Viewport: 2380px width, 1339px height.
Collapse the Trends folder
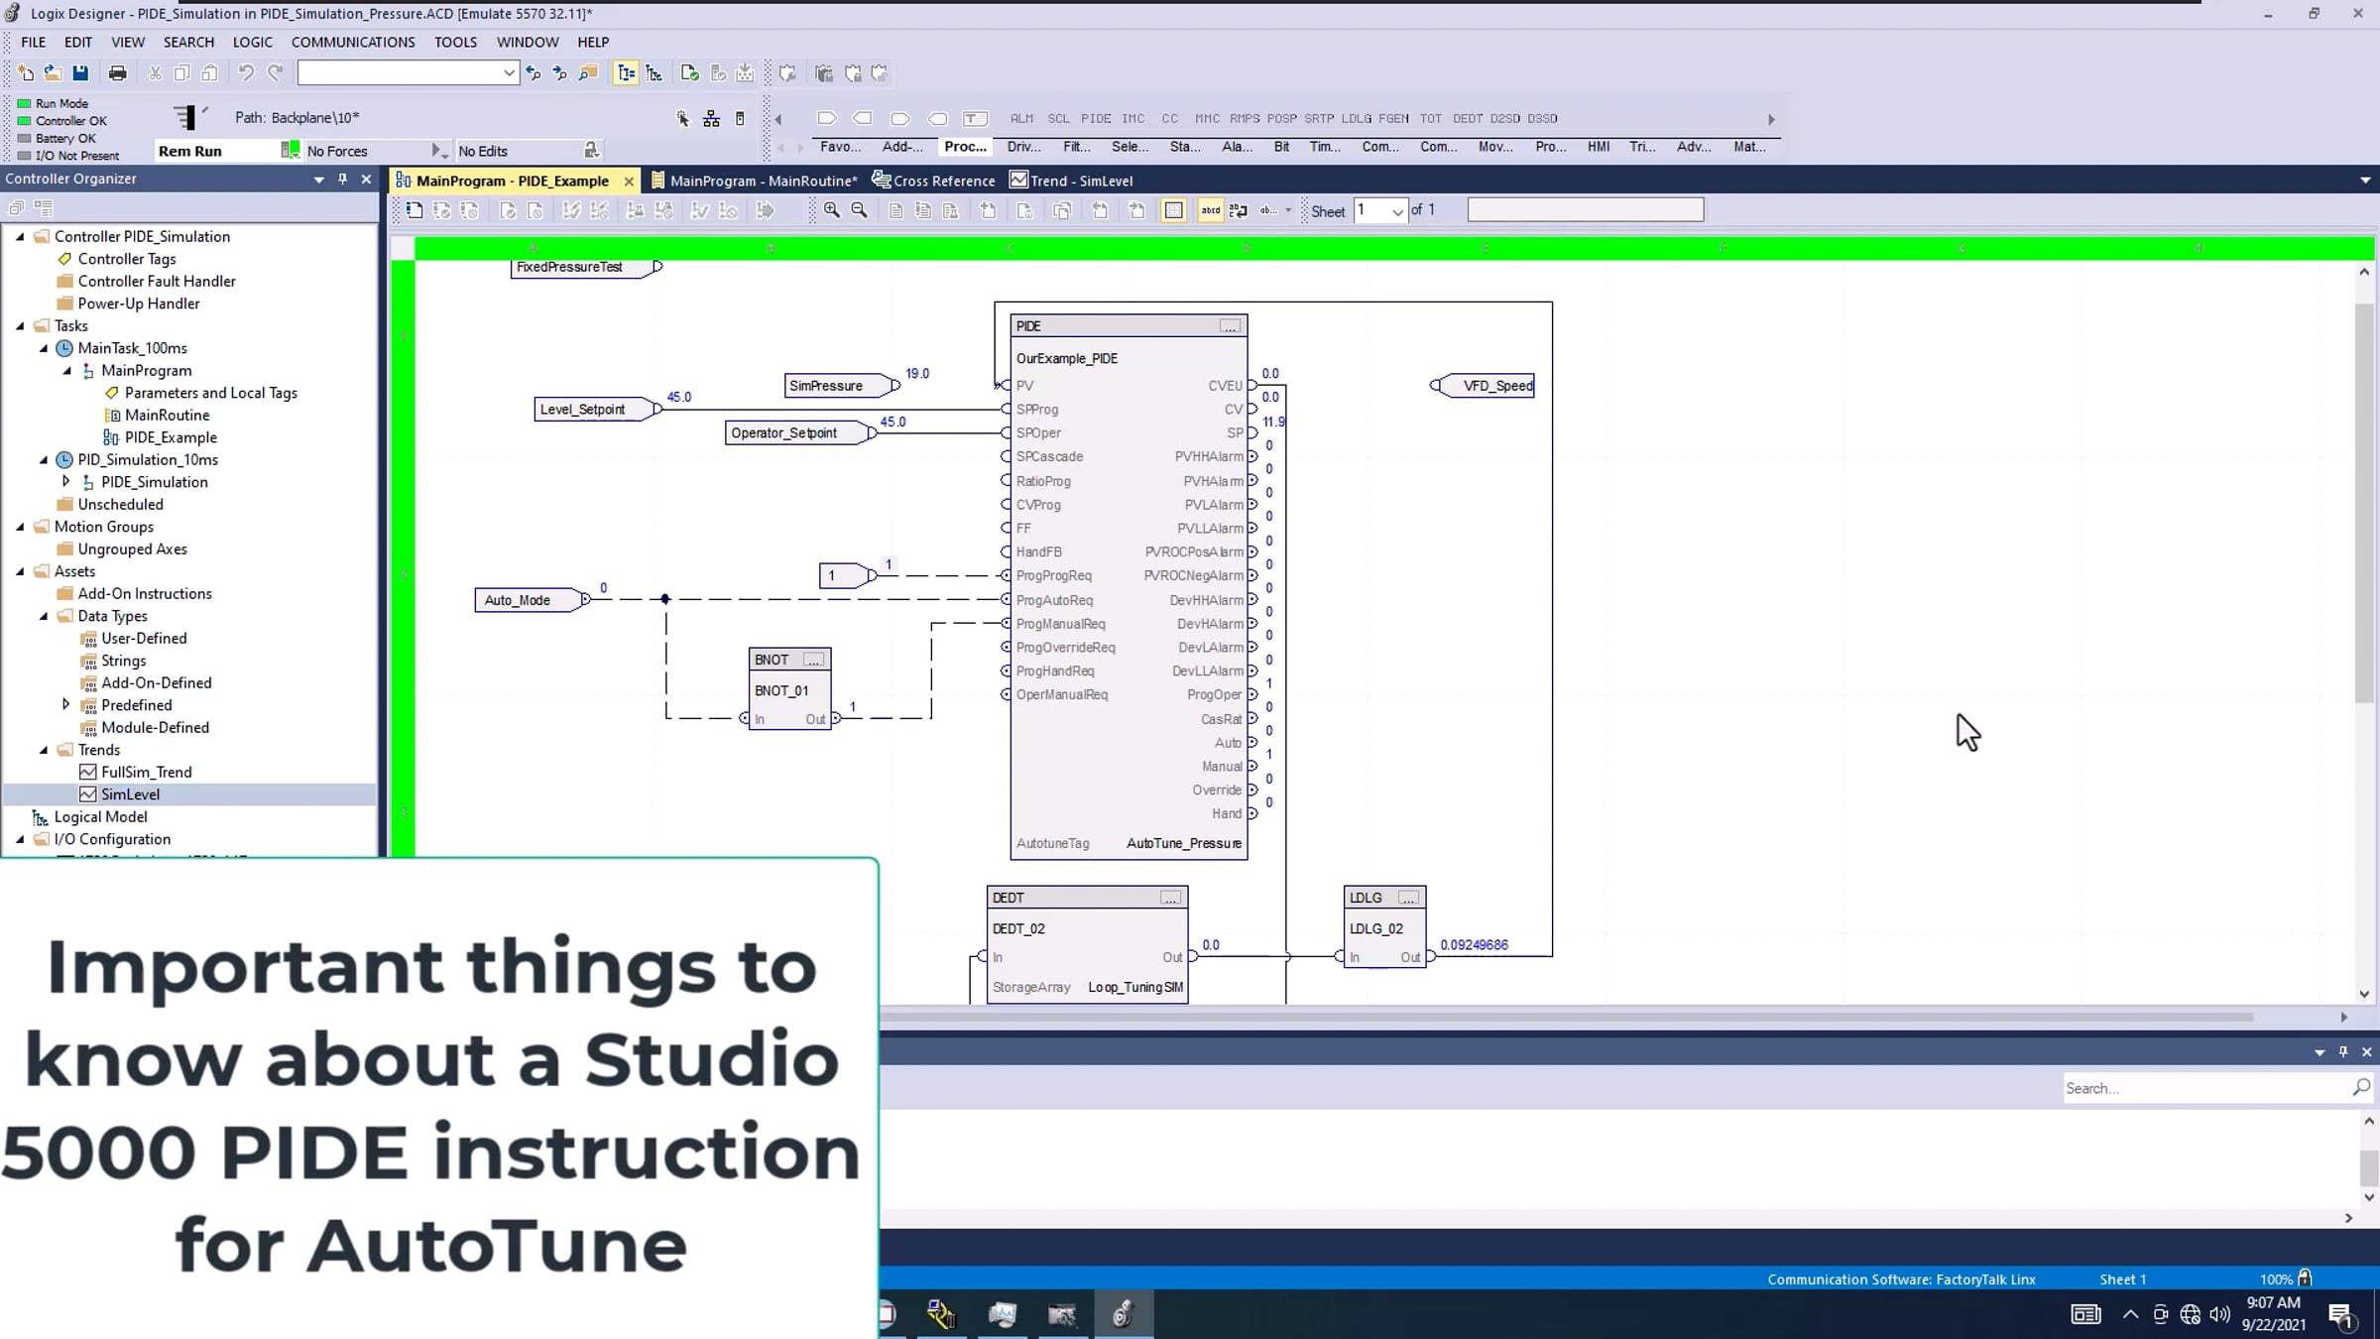(x=44, y=750)
